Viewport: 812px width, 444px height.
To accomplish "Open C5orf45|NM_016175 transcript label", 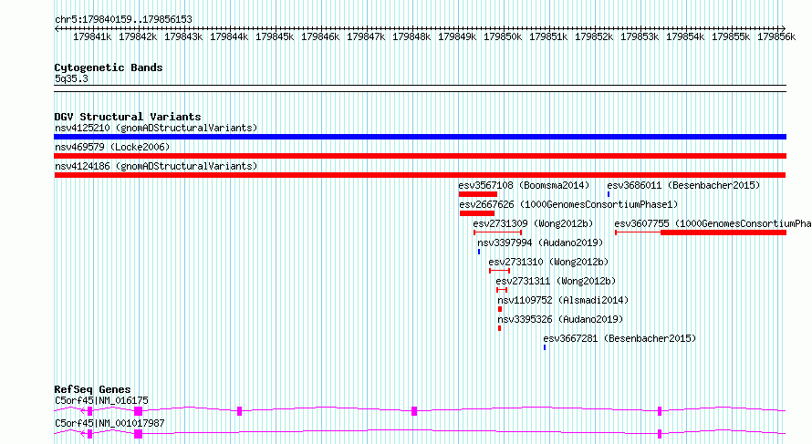I will click(x=101, y=400).
